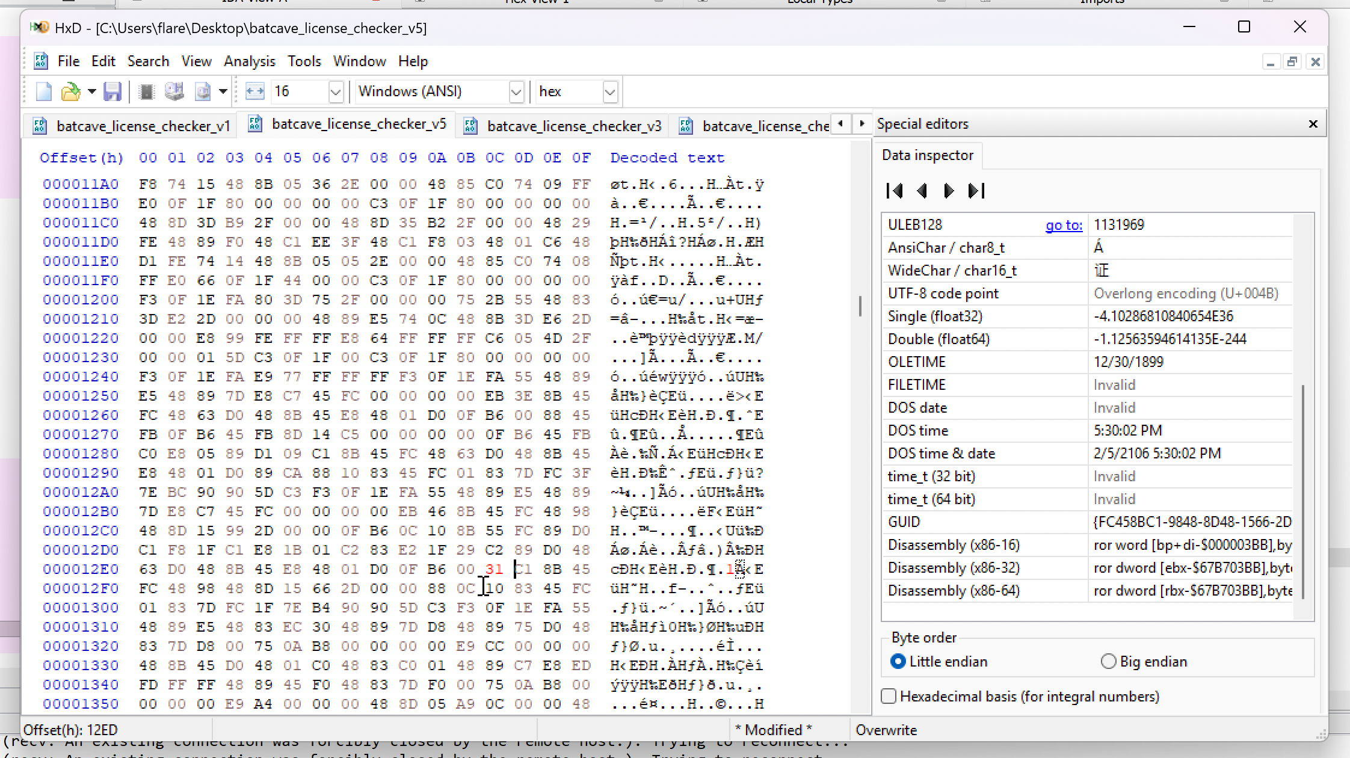Switch to batcave_license_checker_v3 tab
Screen dimensions: 1350x758
point(562,126)
